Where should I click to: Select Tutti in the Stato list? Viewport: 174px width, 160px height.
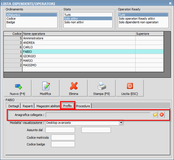click(x=88, y=15)
